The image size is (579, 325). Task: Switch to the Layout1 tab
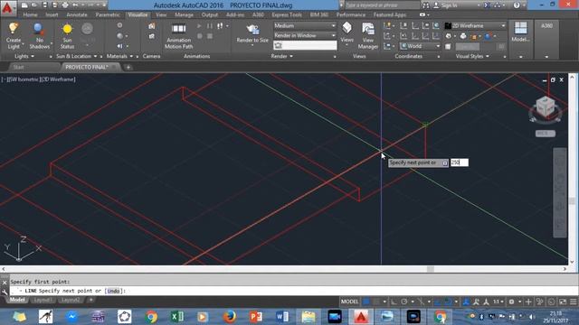pos(43,300)
